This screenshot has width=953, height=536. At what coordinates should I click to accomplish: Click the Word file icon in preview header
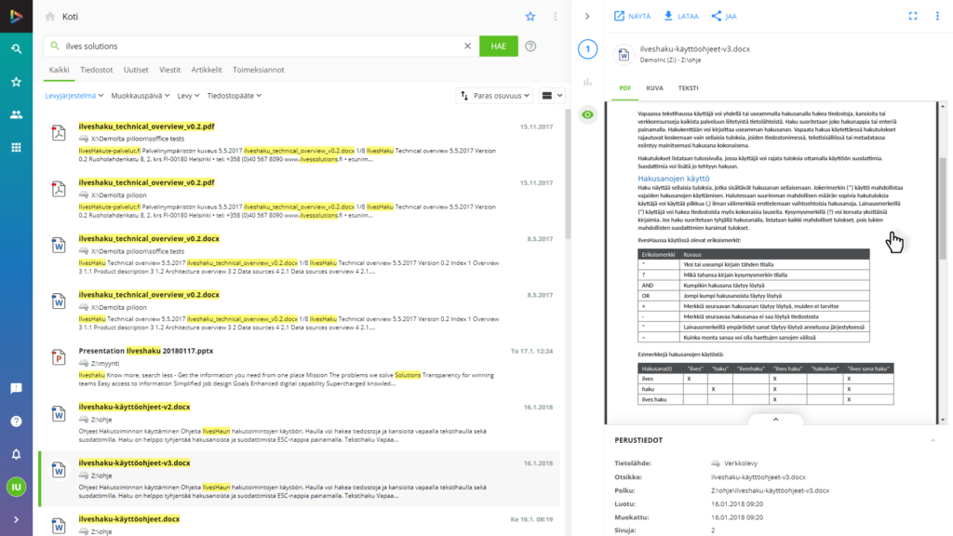(624, 55)
